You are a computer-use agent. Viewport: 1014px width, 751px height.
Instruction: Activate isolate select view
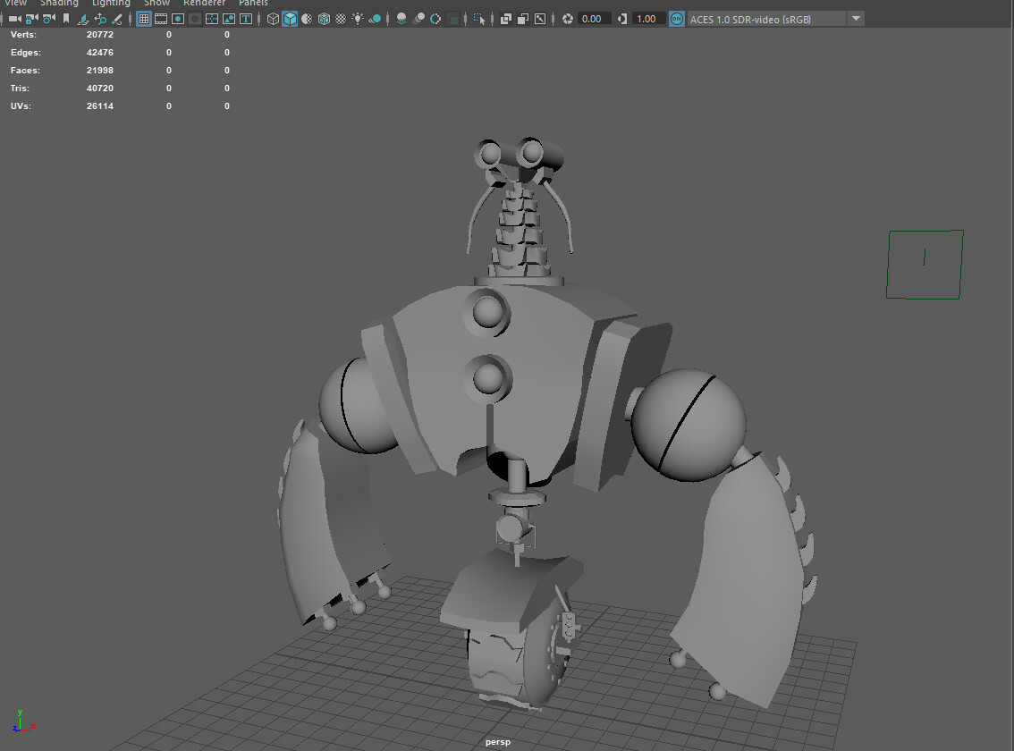480,18
